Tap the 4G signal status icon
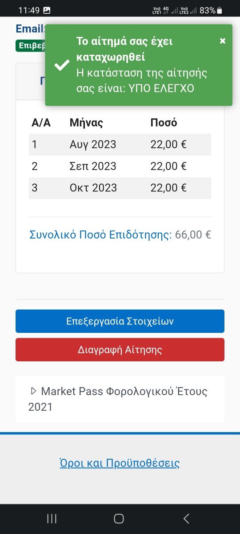The image size is (240, 534). (166, 10)
